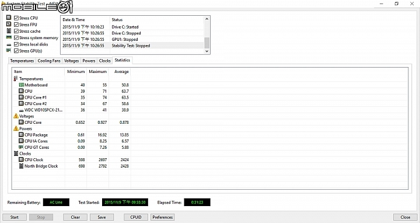This screenshot has width=420, height=223.
Task: Switch to the Clocks tab
Action: coord(105,61)
